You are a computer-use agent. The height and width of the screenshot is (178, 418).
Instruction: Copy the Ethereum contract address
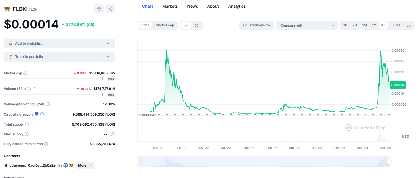[x=60, y=165]
